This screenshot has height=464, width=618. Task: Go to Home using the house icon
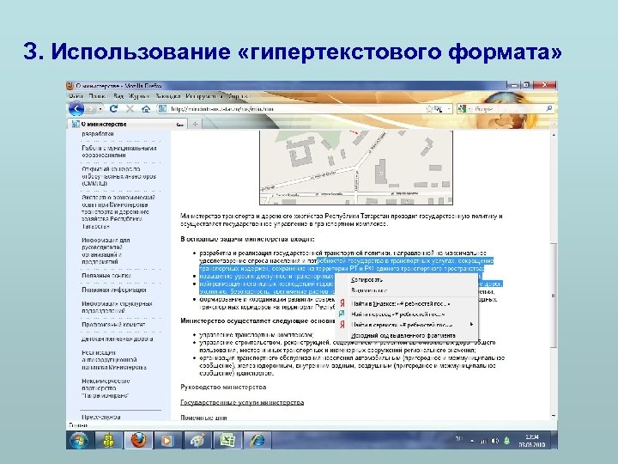pyautogui.click(x=146, y=108)
